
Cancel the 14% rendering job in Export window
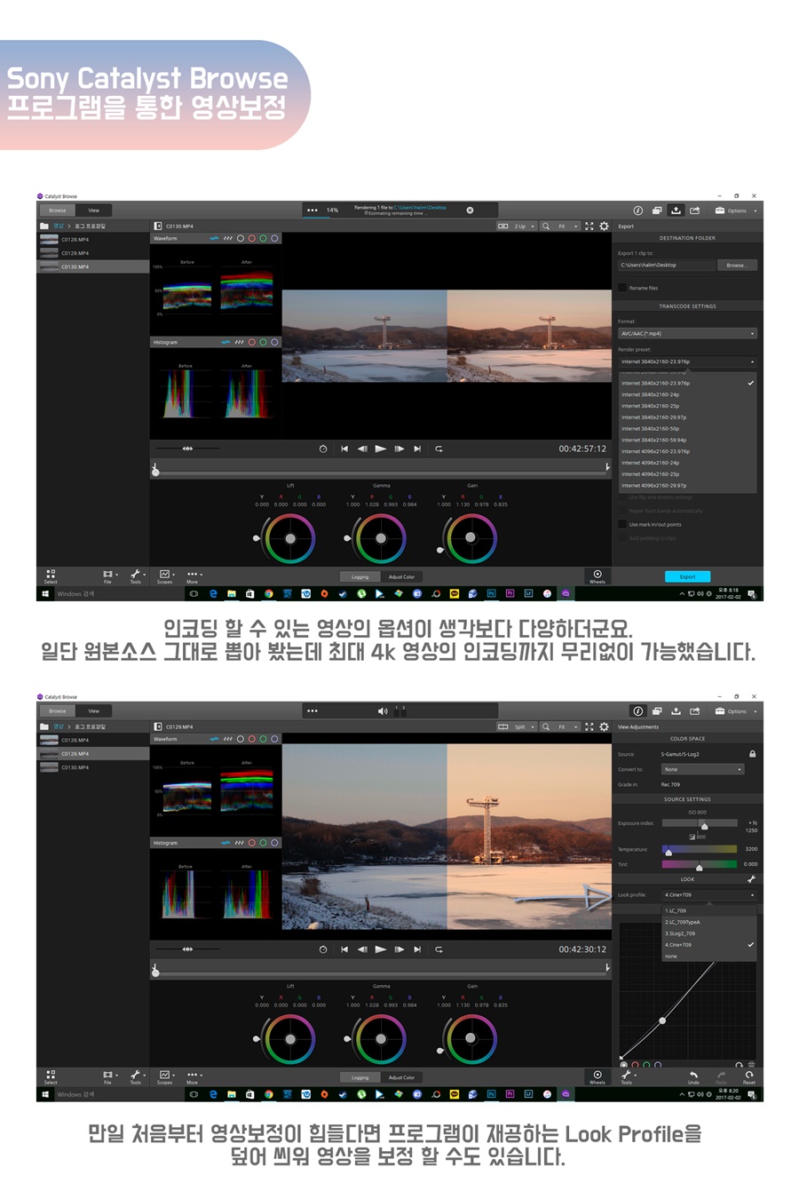[x=470, y=210]
